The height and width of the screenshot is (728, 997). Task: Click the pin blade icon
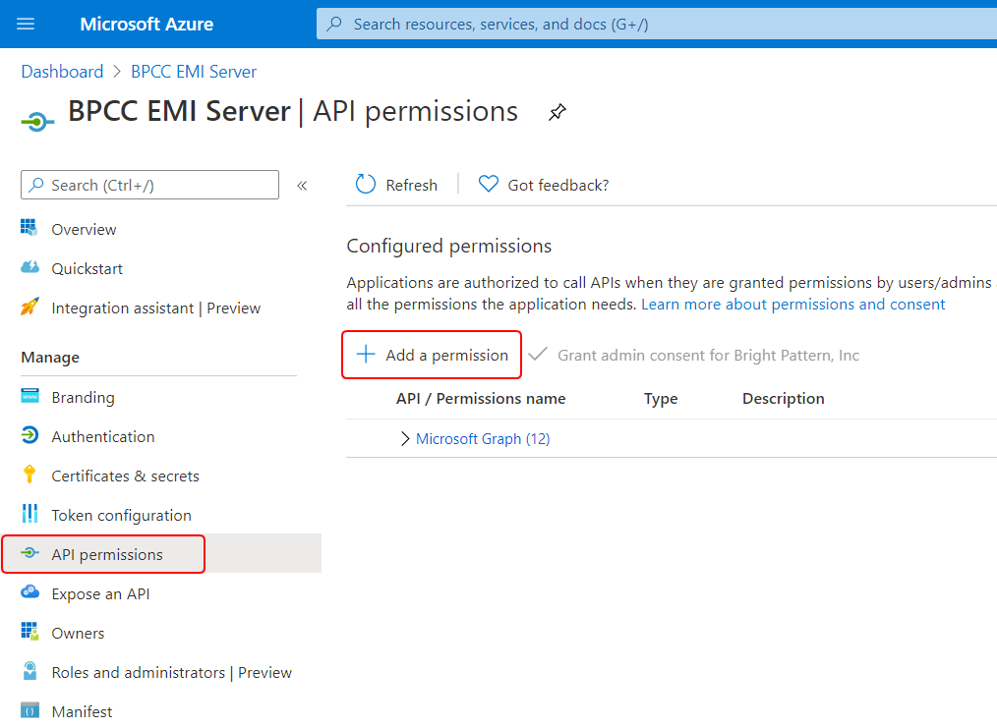pyautogui.click(x=557, y=112)
